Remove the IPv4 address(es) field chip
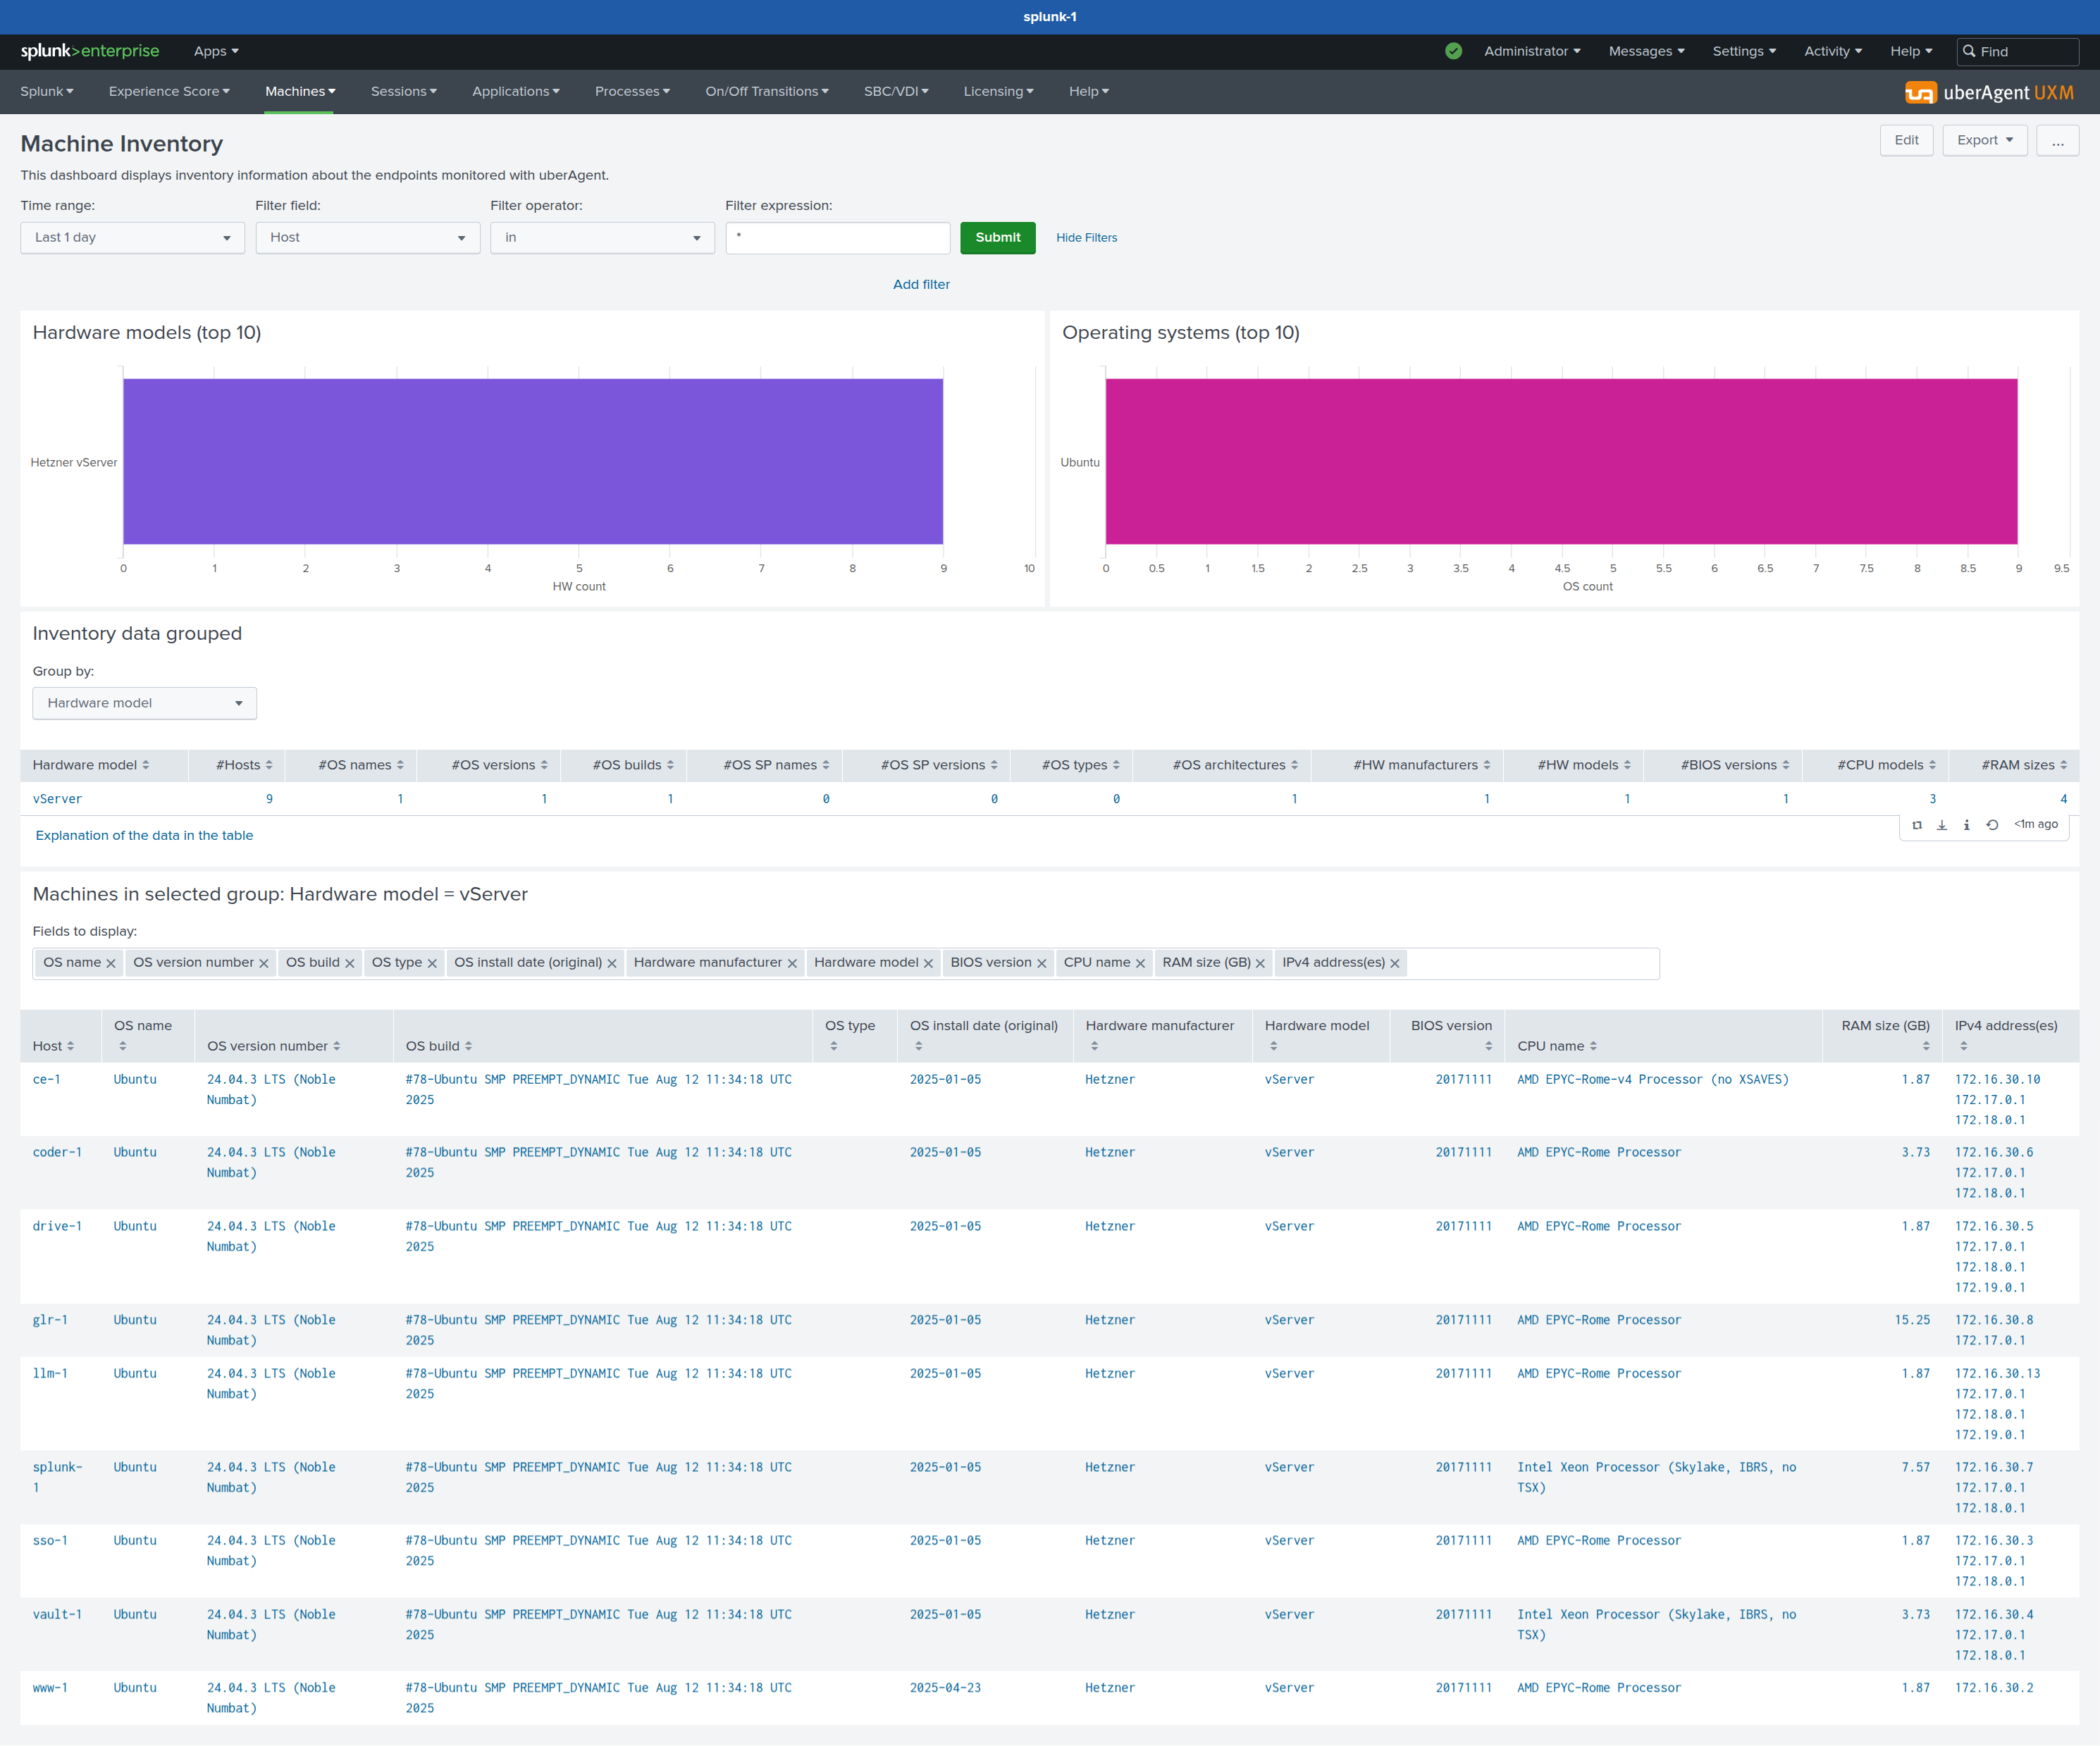This screenshot has height=1746, width=2100. 1395,963
